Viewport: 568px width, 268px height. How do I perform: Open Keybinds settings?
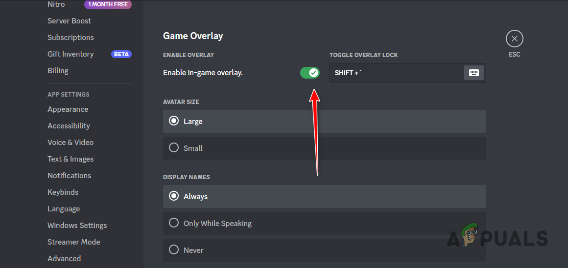pyautogui.click(x=63, y=192)
